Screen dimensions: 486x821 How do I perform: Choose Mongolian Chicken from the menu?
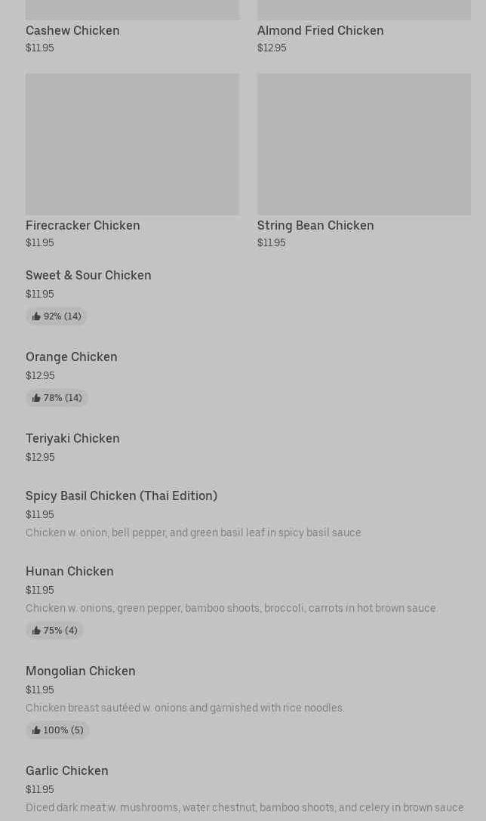tap(81, 671)
